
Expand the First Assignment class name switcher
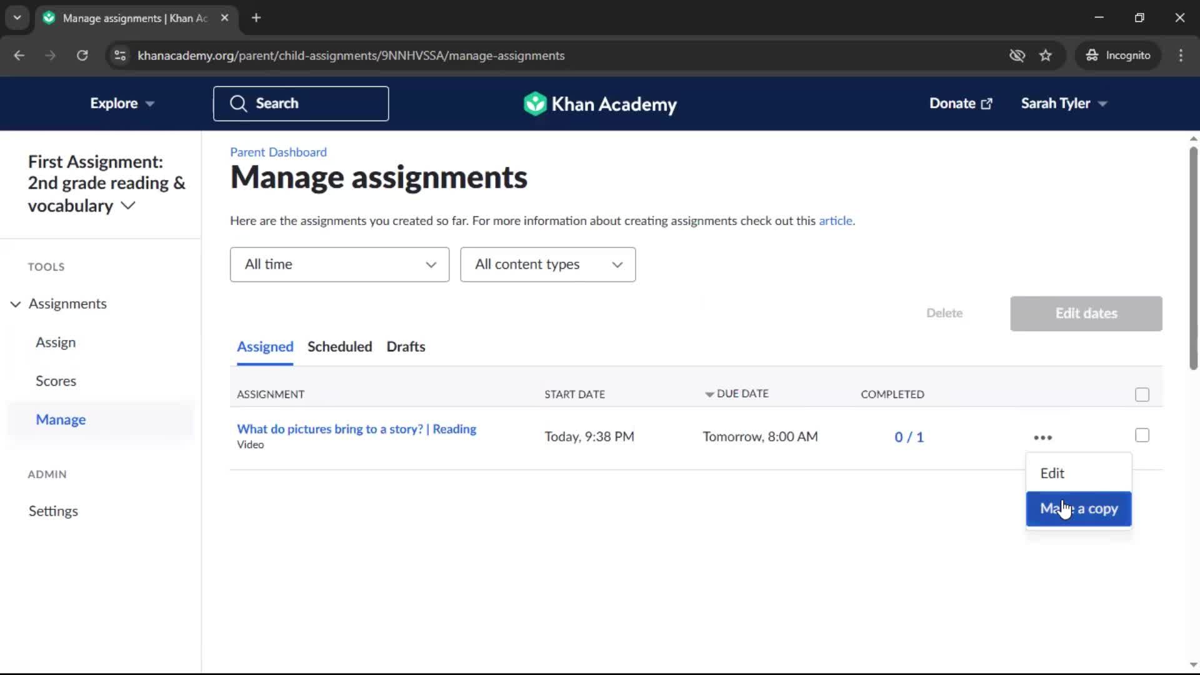128,206
